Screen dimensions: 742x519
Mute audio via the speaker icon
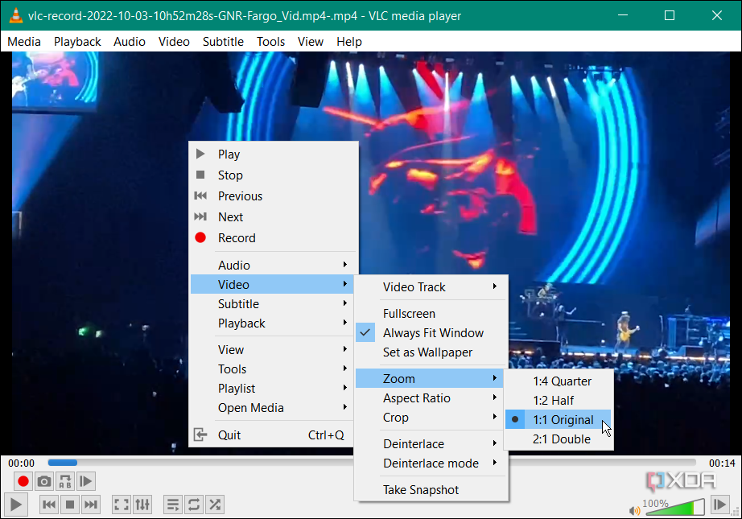point(634,510)
